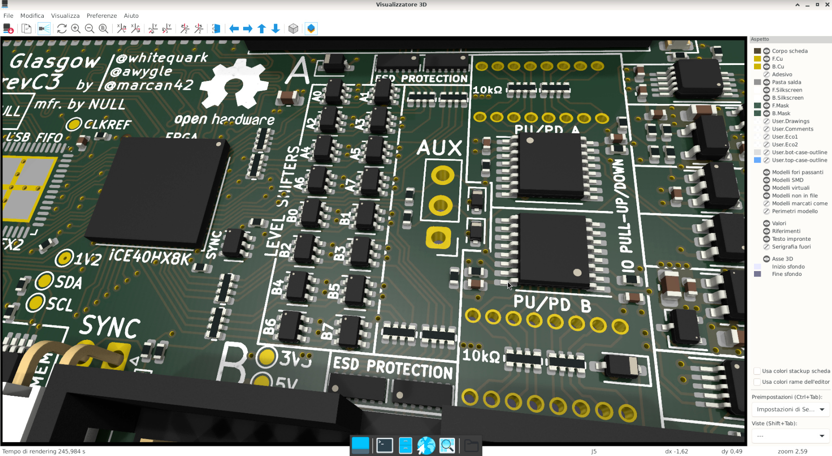This screenshot has height=456, width=832.
Task: Click the PU/PD B label on the board
Action: coord(552,304)
